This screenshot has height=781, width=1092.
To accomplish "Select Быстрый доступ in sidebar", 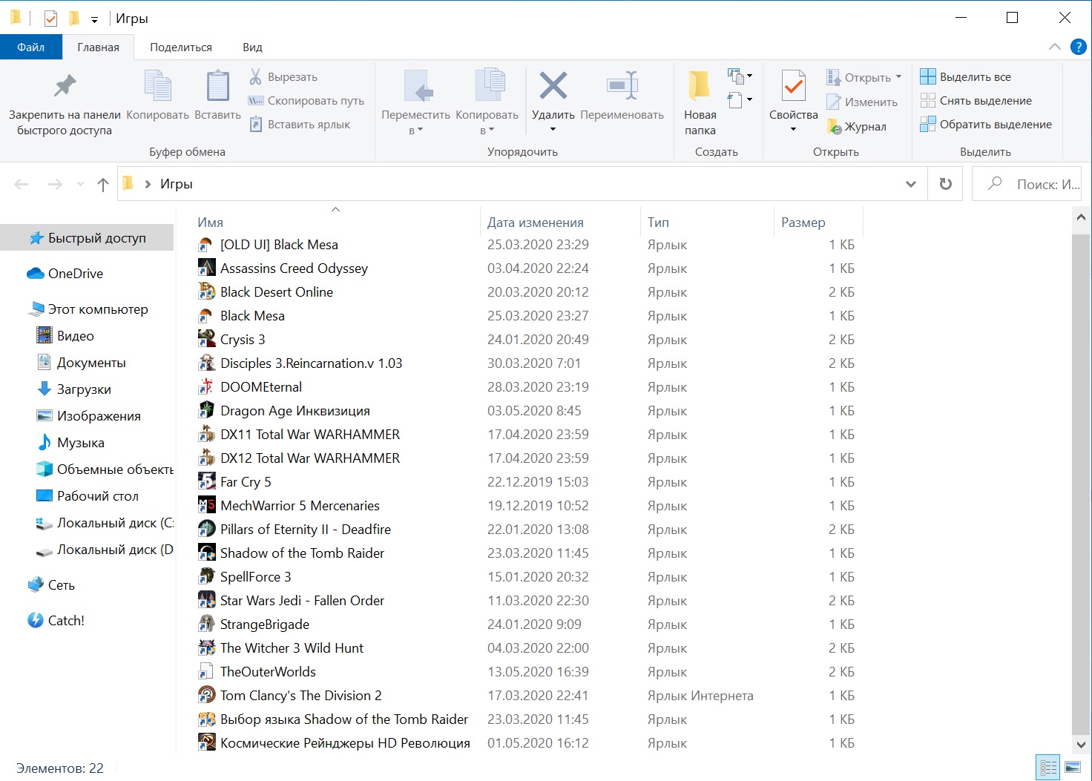I will click(x=88, y=238).
